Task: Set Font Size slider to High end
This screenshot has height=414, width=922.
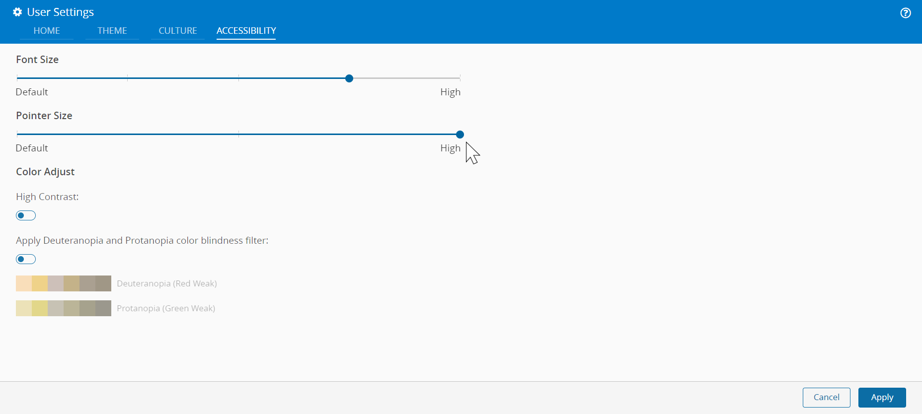Action: pos(460,78)
